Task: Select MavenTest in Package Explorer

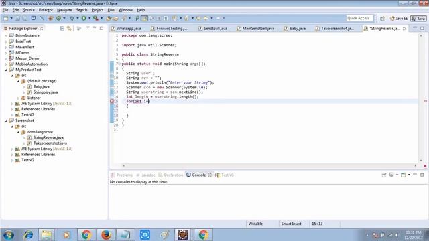Action: point(25,47)
